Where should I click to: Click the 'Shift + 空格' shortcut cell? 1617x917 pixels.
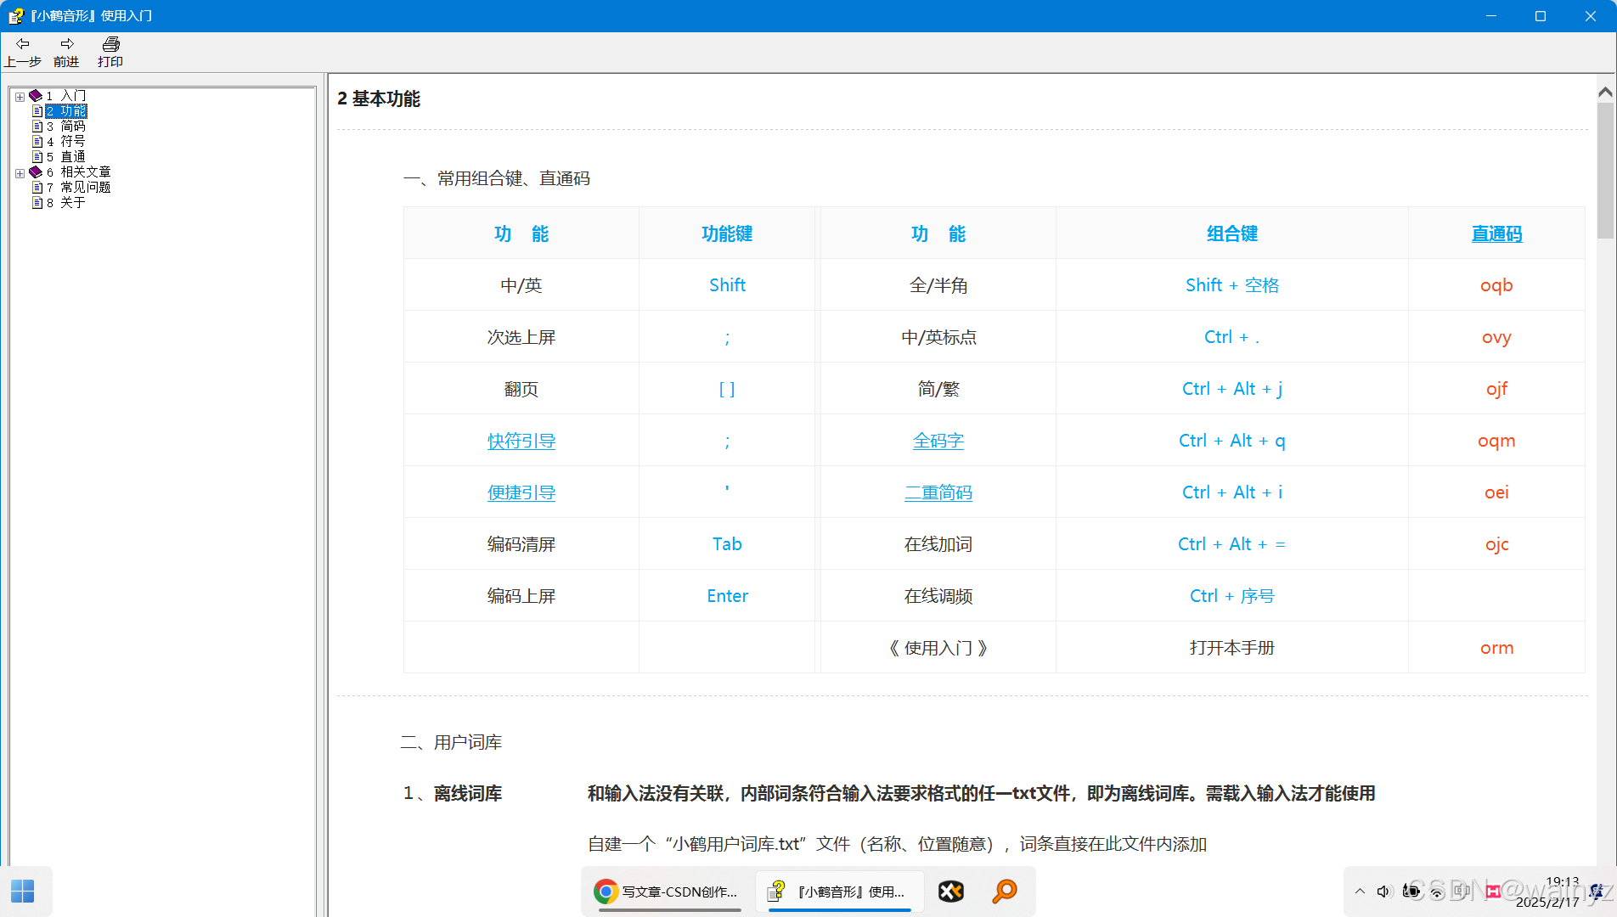tap(1232, 285)
